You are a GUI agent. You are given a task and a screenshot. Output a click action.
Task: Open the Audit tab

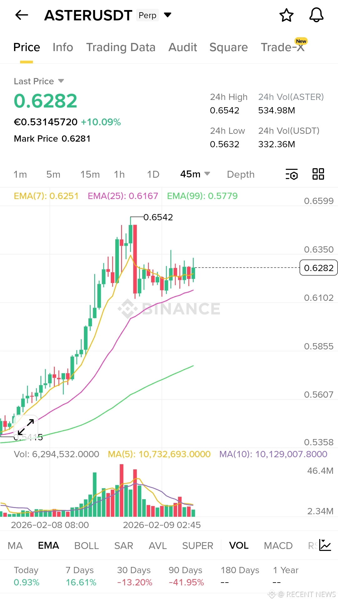pyautogui.click(x=183, y=47)
